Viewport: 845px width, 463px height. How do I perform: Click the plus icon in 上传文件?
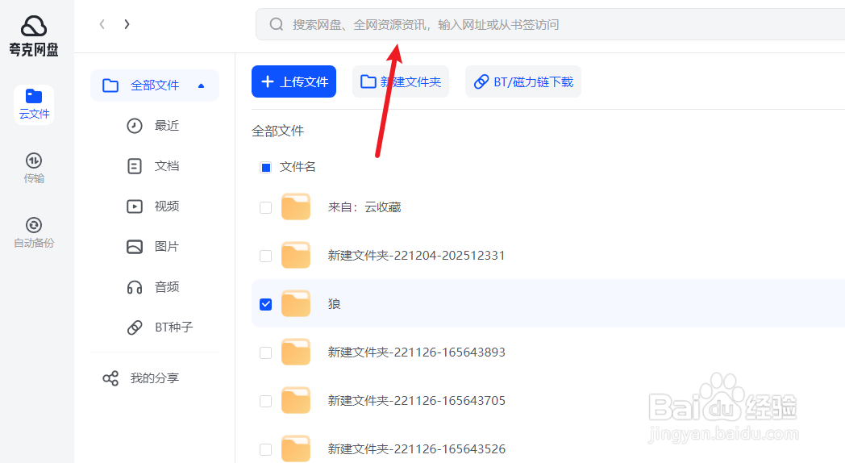coord(268,81)
